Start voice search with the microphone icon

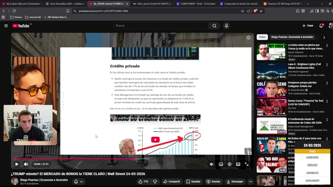[x=226, y=26]
